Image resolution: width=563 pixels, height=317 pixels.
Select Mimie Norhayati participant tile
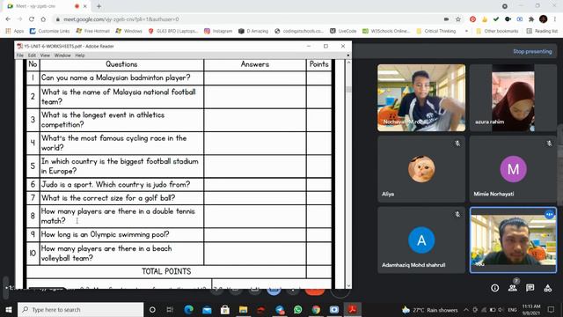point(513,168)
